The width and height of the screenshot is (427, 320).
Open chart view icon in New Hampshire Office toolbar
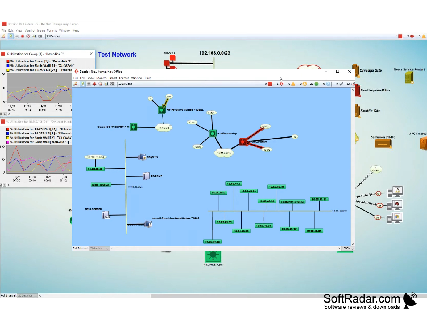tap(106, 84)
